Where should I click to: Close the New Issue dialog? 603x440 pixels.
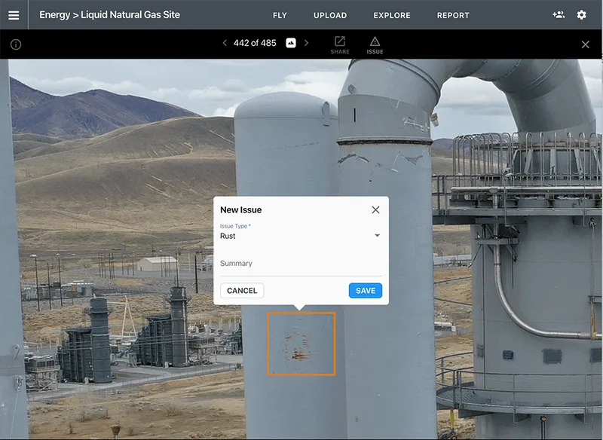(x=375, y=209)
